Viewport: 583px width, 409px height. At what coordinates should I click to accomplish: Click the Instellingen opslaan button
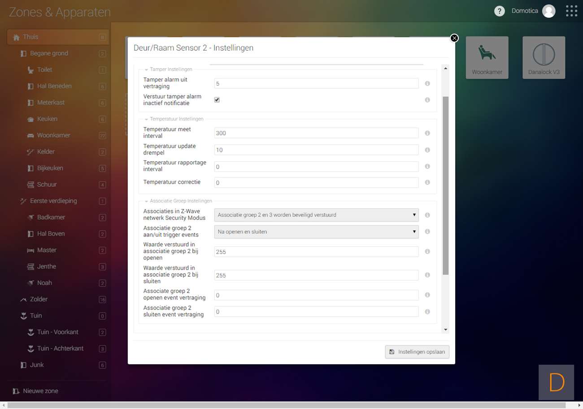(417, 352)
